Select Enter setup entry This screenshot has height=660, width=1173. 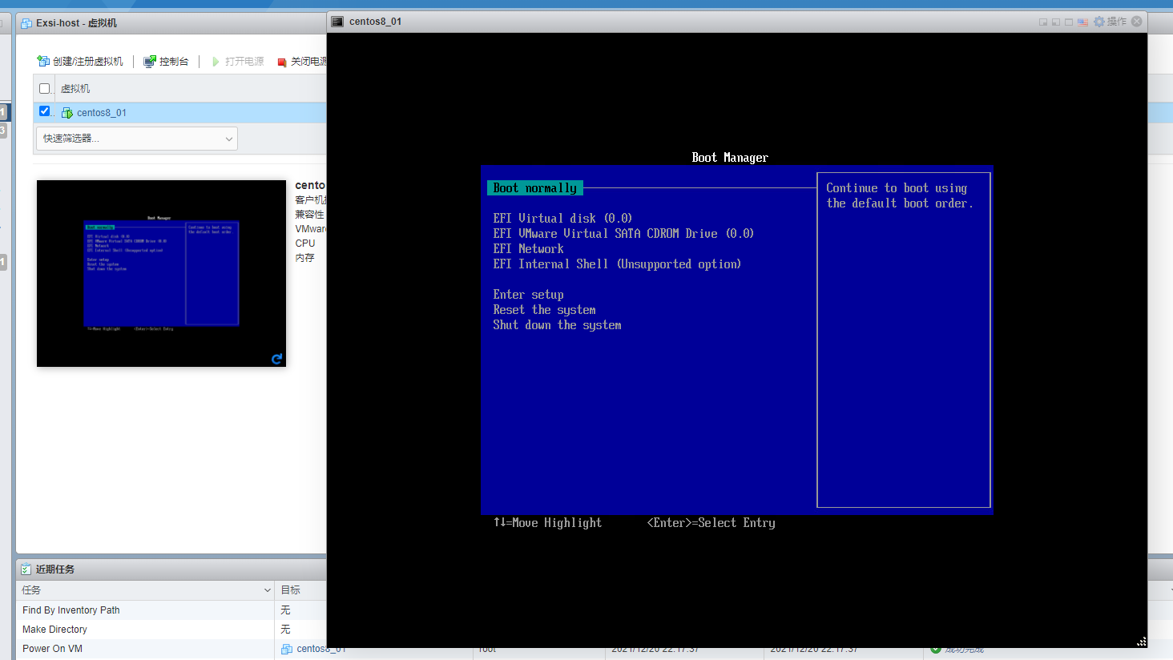528,294
